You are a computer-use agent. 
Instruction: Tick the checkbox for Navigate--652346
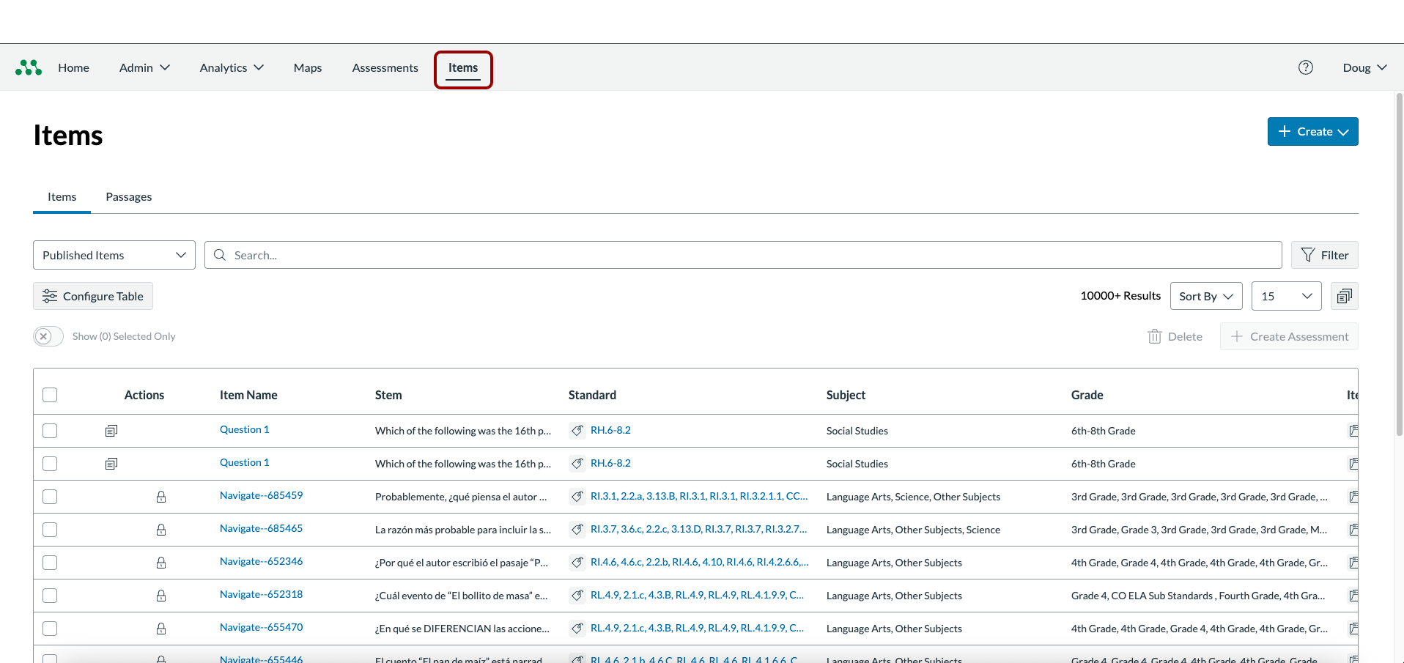(50, 563)
